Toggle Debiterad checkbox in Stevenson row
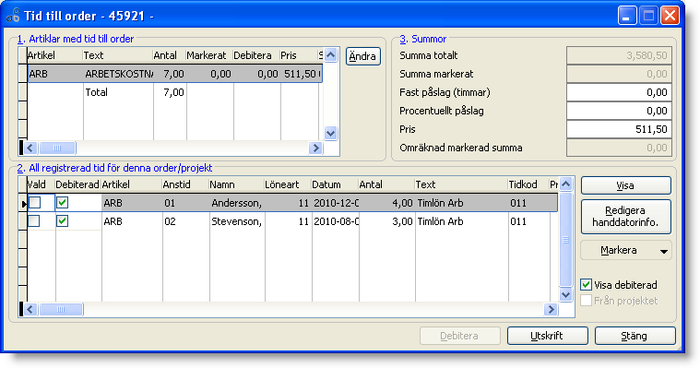 (x=62, y=221)
